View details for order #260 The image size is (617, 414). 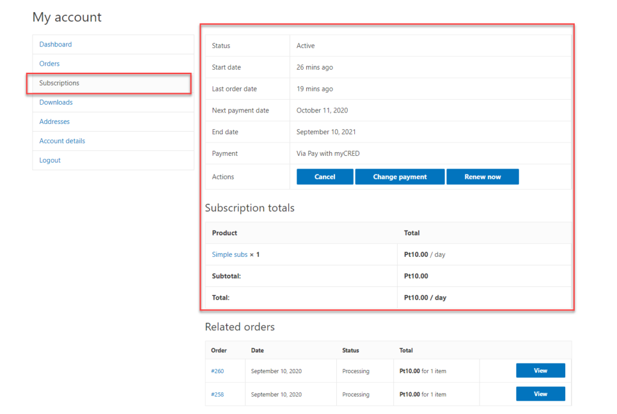tap(540, 371)
